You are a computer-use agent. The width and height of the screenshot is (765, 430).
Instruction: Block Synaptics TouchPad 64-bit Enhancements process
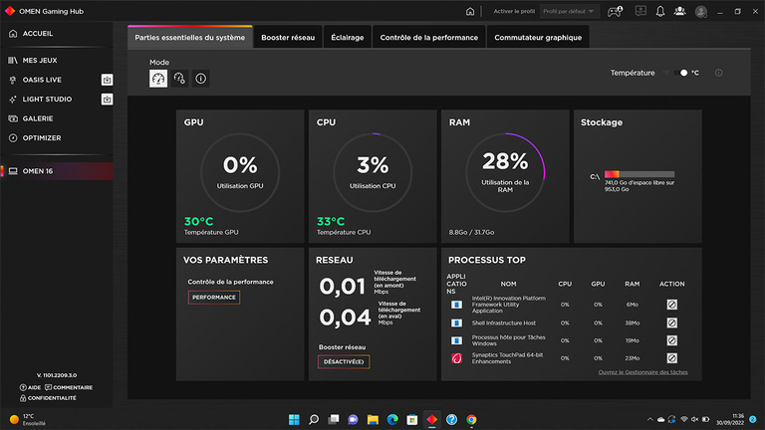tap(671, 358)
